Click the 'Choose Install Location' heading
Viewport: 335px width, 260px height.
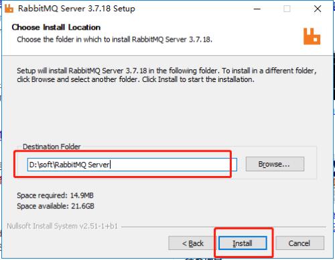[56, 28]
